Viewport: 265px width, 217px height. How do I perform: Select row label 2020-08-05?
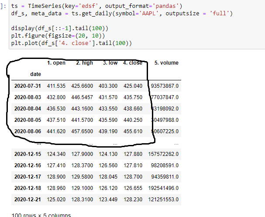click(28, 120)
